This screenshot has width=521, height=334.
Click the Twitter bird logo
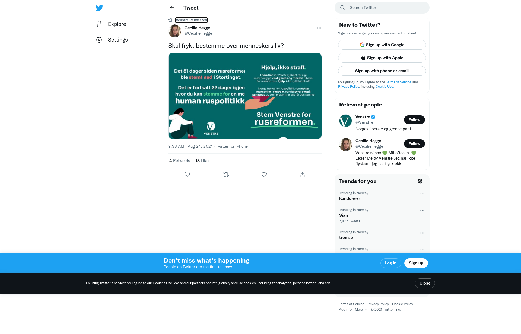[99, 8]
